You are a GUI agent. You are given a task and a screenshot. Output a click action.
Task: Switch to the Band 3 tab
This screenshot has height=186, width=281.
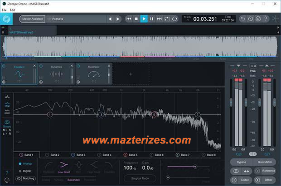(79, 155)
